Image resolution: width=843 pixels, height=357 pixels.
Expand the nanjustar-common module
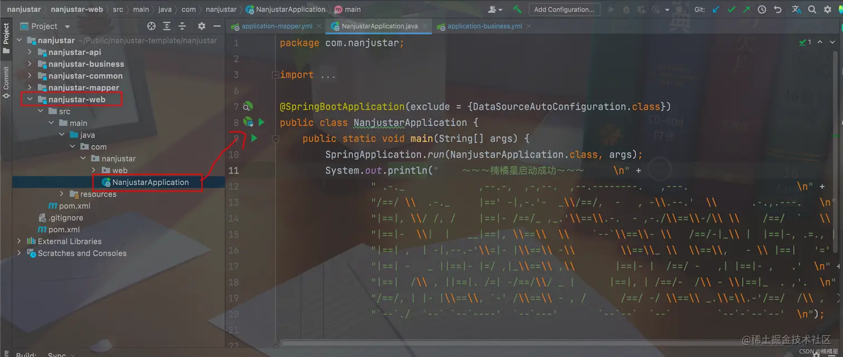click(30, 76)
